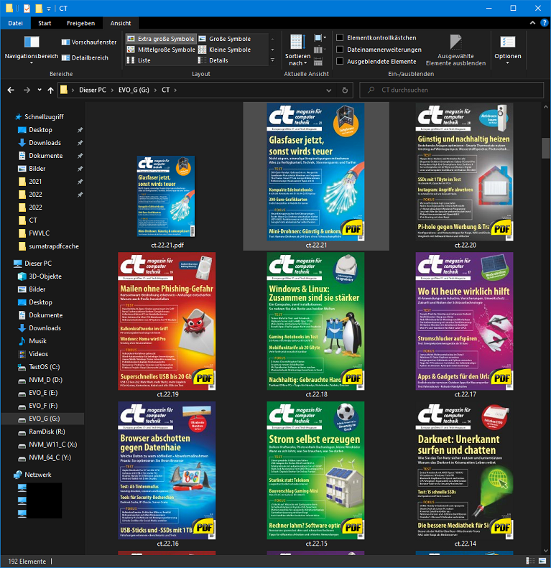Select the ct.22.20 magazine cover
Viewport: 551px width, 568px height.
click(464, 172)
